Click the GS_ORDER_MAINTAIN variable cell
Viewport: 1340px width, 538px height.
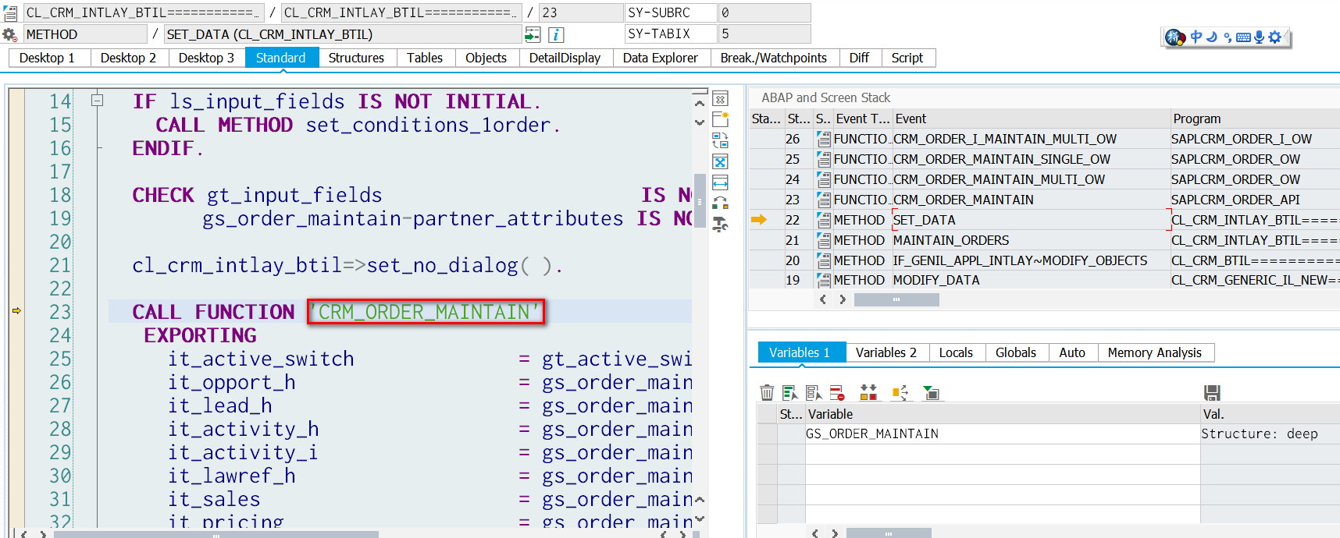coord(1002,434)
